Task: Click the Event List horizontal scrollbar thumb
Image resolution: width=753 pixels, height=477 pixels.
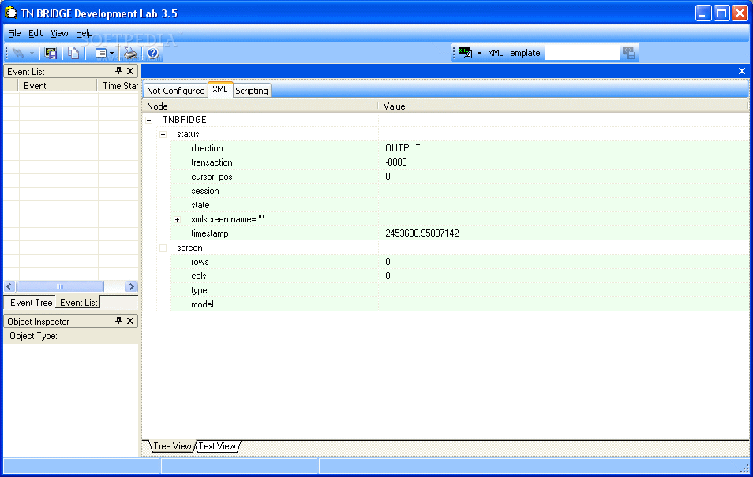Action: pyautogui.click(x=60, y=287)
